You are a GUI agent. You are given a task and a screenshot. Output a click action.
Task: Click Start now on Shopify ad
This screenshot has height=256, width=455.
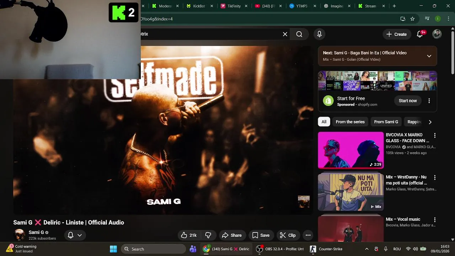click(x=408, y=101)
